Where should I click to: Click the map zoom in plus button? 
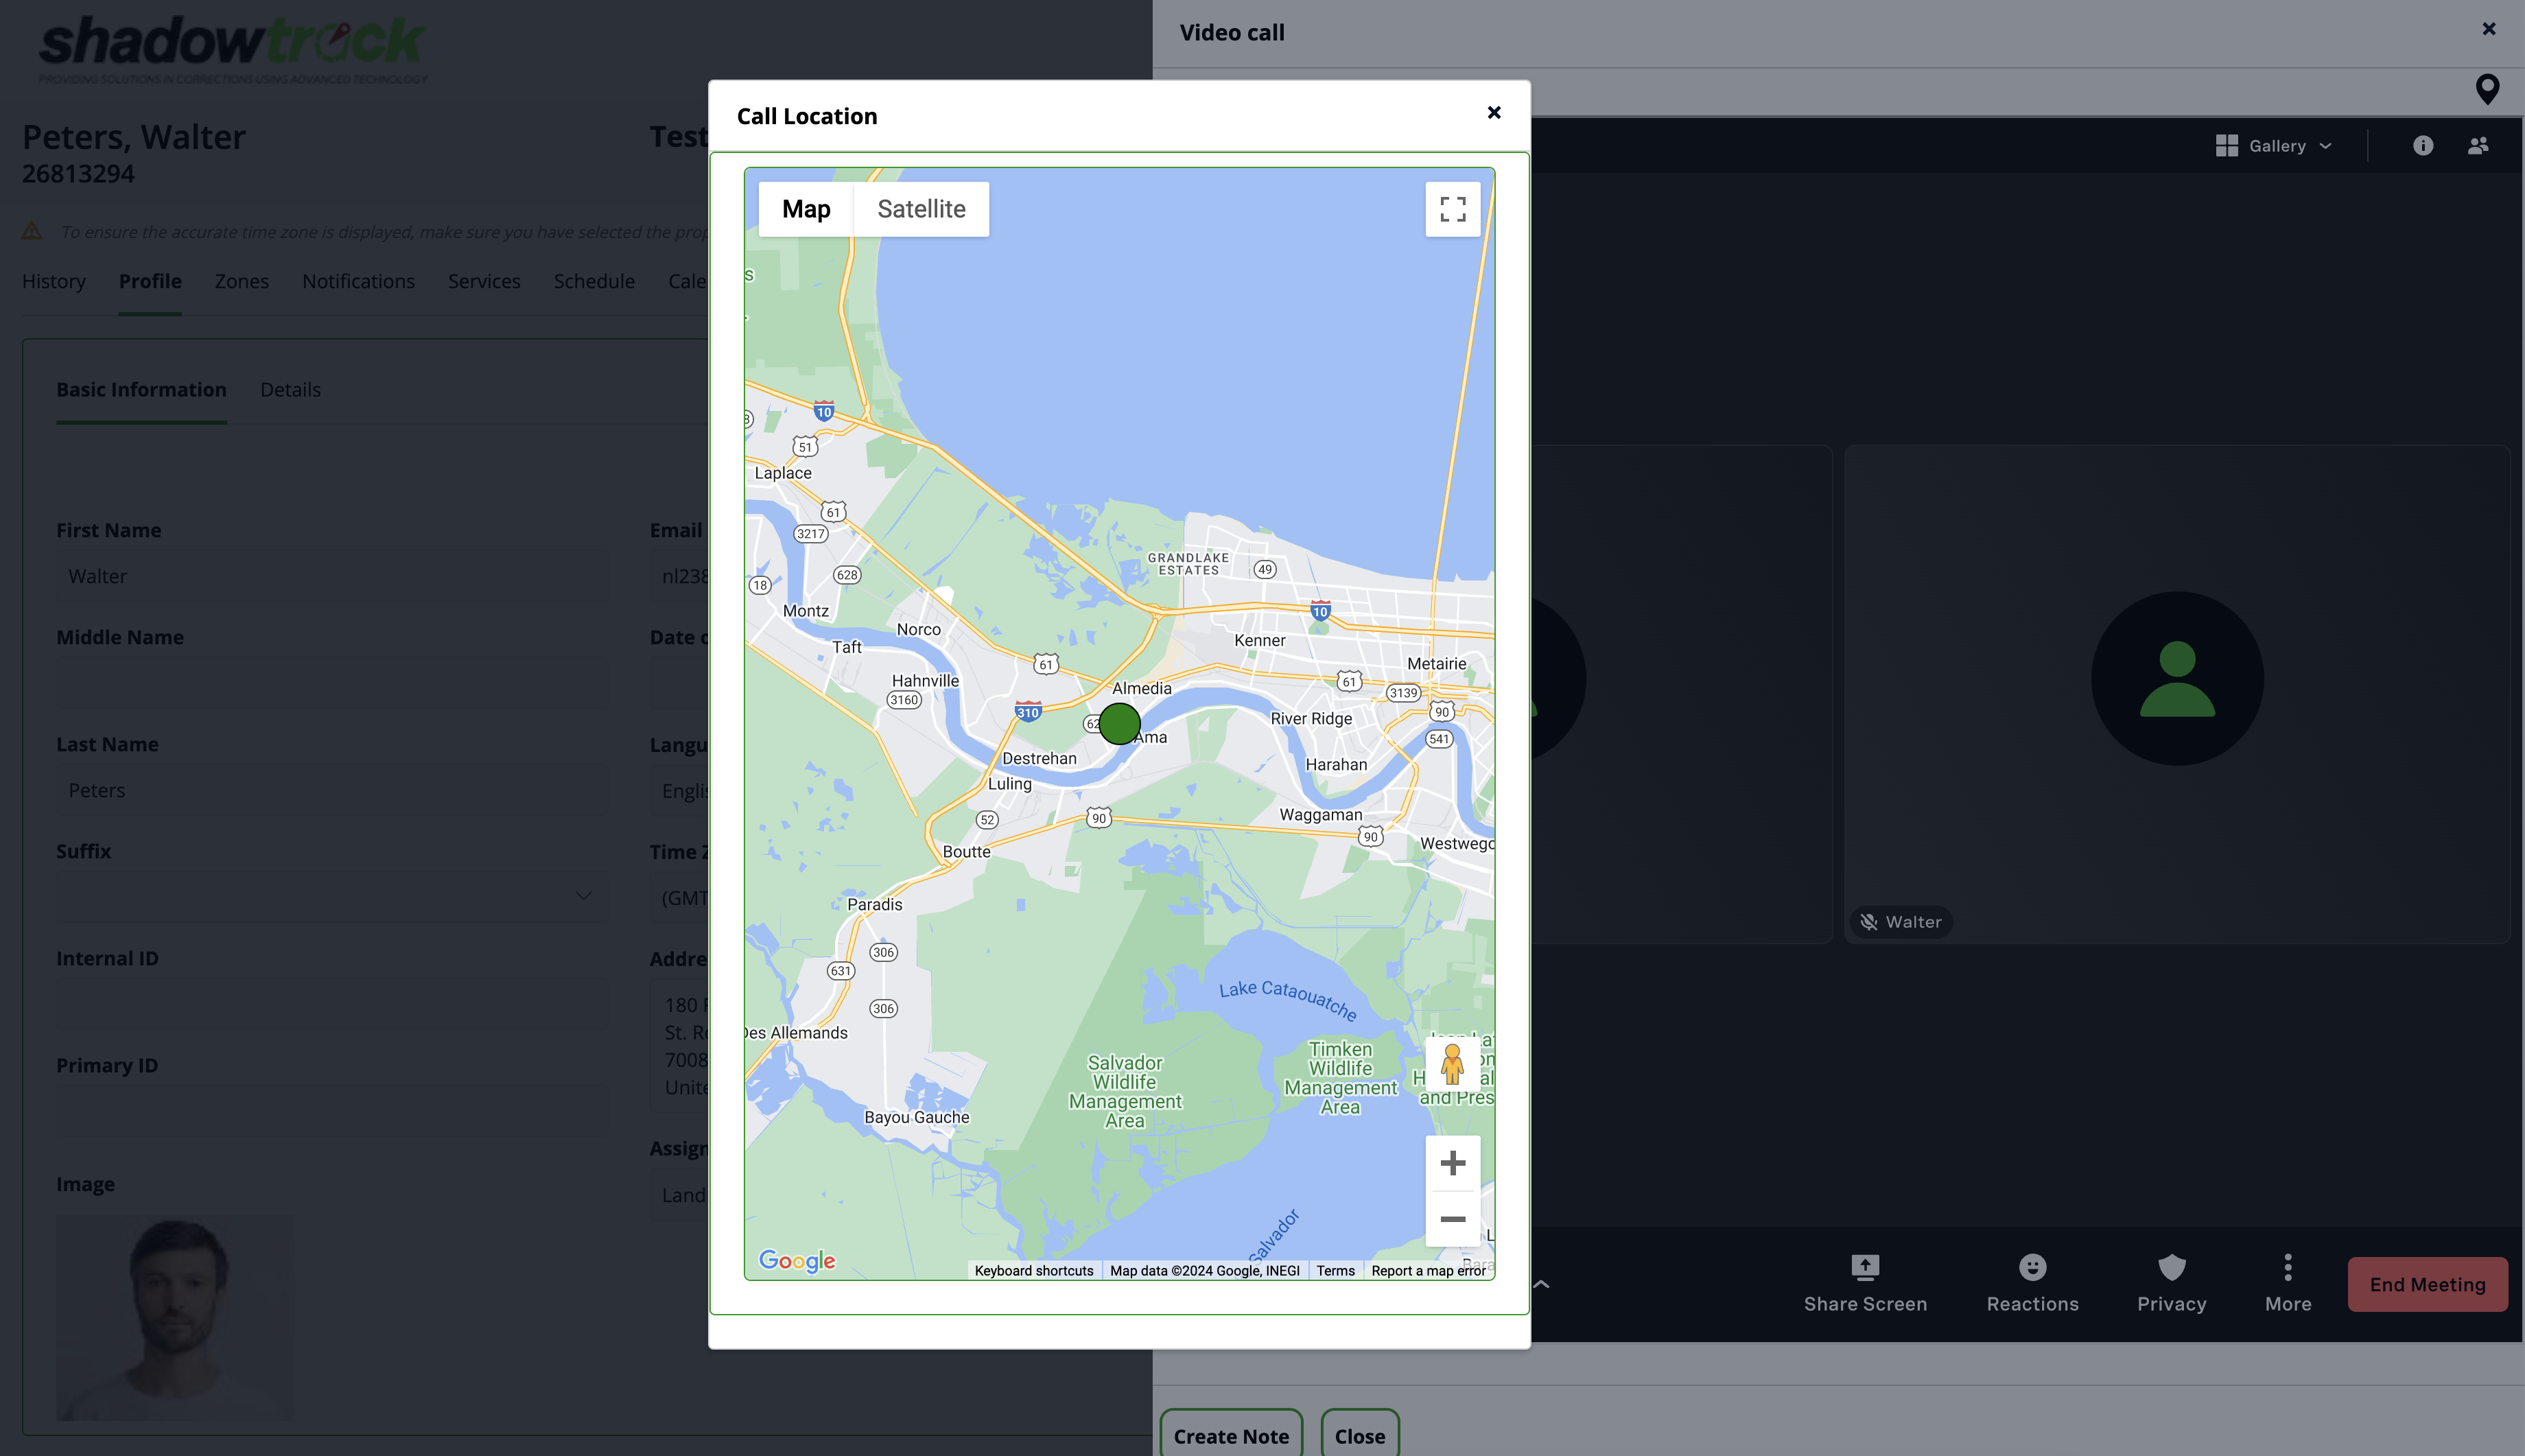[1452, 1163]
